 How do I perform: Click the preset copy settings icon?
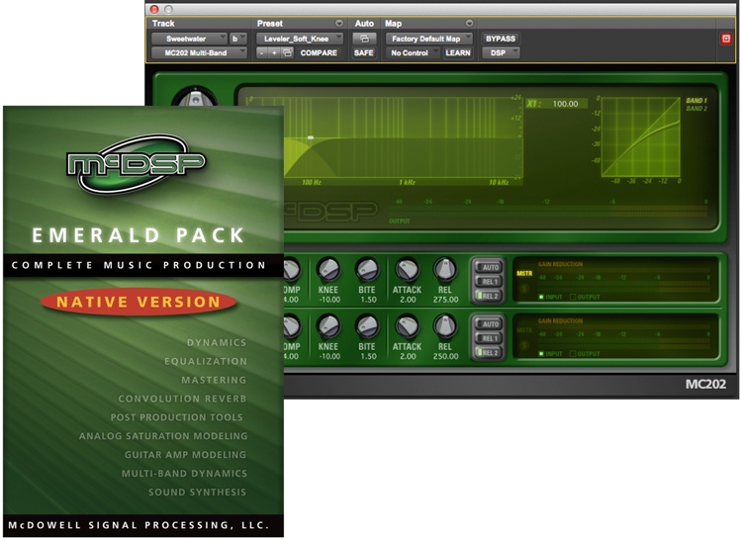point(287,53)
